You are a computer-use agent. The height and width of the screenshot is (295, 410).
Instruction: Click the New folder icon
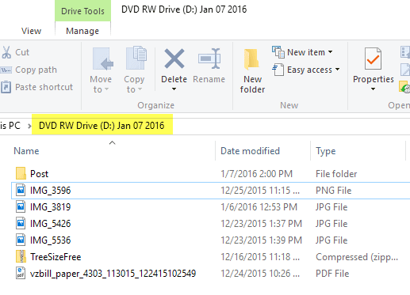[251, 59]
